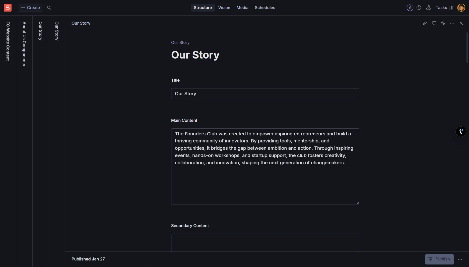Open the help question mark icon

click(419, 8)
